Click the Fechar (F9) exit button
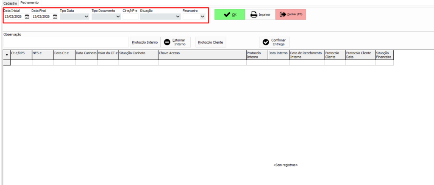The width and height of the screenshot is (434, 185). point(290,14)
